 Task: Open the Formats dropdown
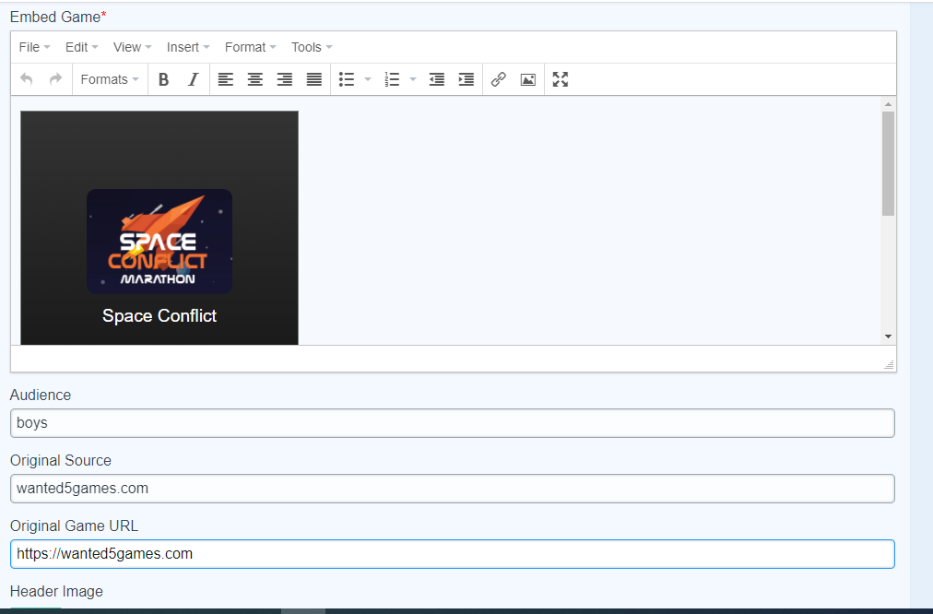(110, 79)
